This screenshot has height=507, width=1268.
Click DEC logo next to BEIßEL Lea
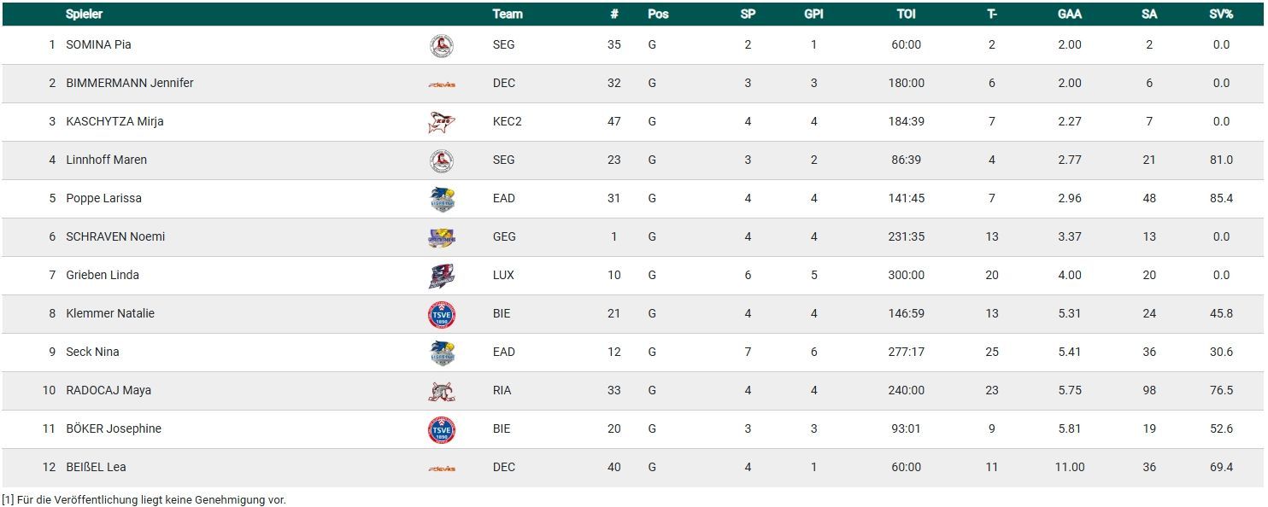tap(442, 468)
